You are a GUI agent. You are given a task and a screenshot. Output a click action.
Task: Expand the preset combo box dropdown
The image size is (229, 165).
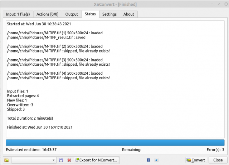tap(53, 160)
